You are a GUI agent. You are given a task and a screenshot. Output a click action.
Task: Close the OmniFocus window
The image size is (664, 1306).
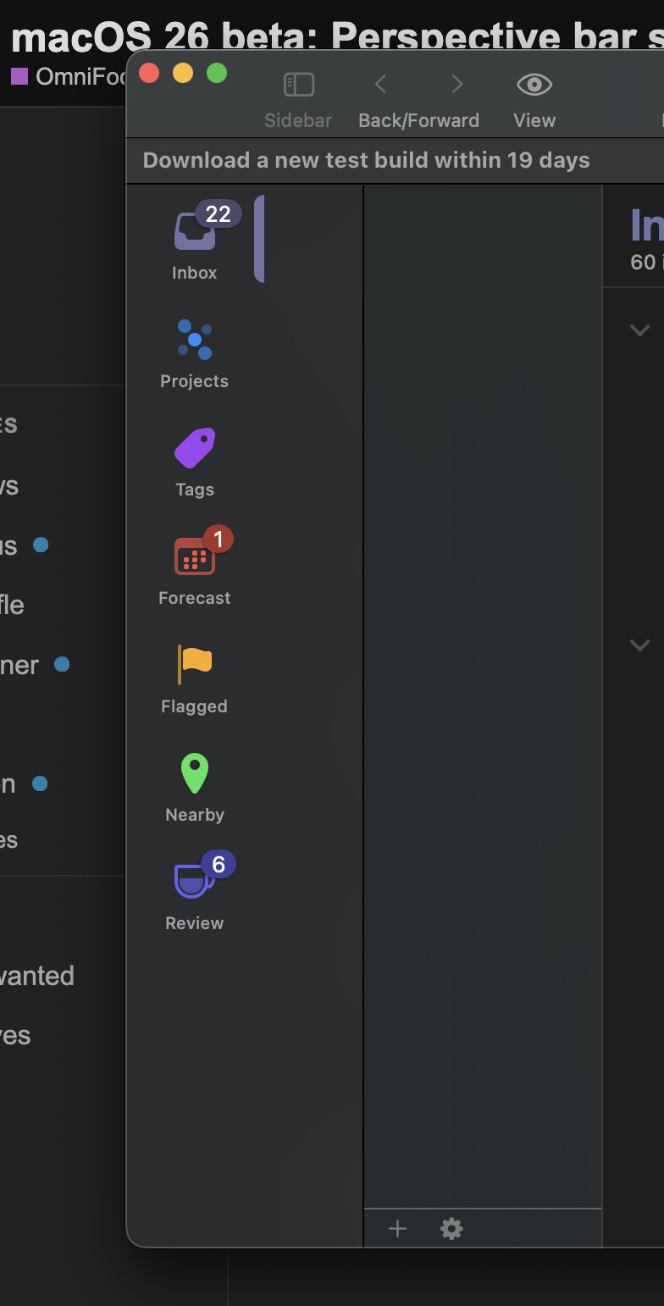pos(149,73)
